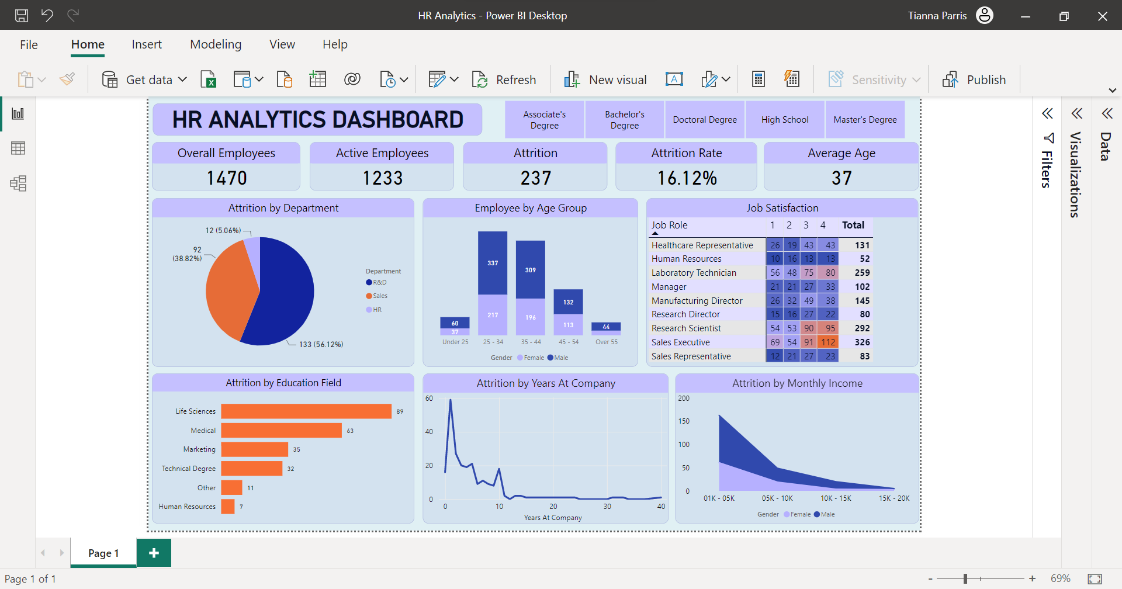The height and width of the screenshot is (589, 1122).
Task: Activate the High School education slicer
Action: pos(784,119)
